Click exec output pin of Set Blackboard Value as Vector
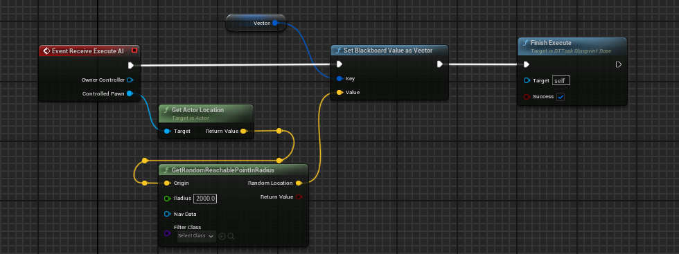679x254 pixels. 440,64
